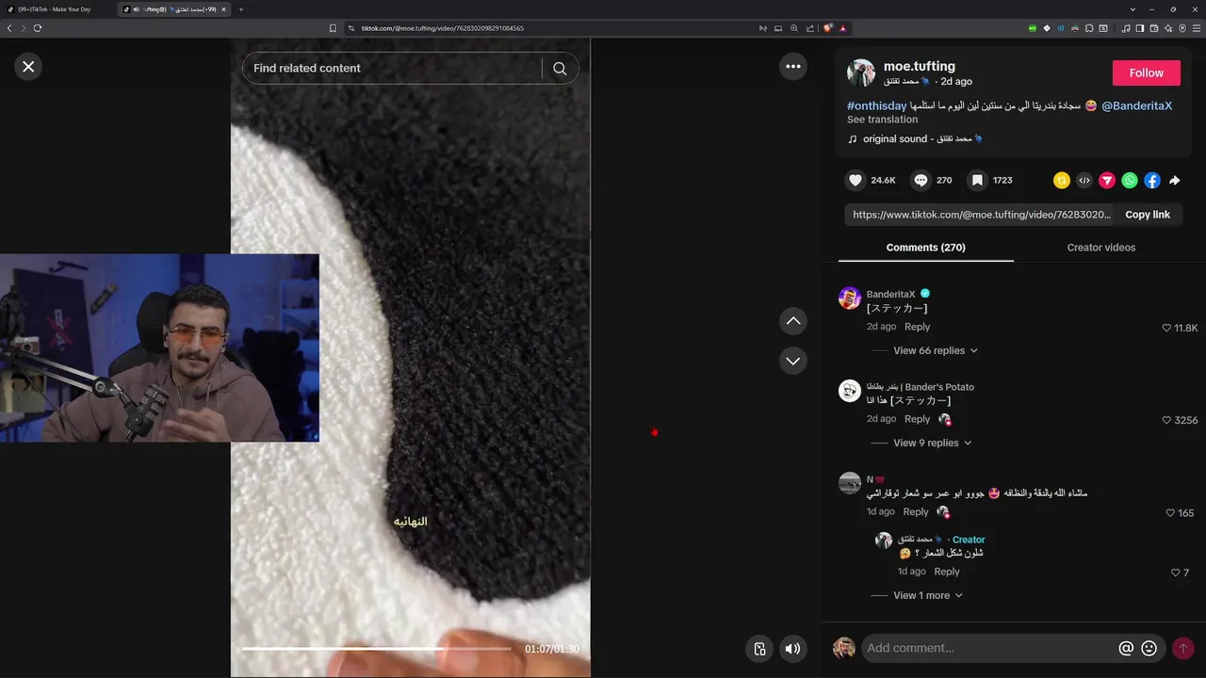
Task: Mute the video with speaker icon
Action: 793,648
